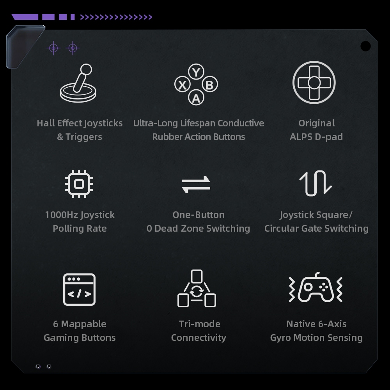This screenshot has height=390, width=390.
Task: Click the second purple crosshair icon
Action: pyautogui.click(x=73, y=48)
